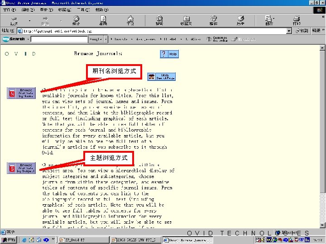Click the Refresh page icon
This screenshot has height=244, width=326.
click(x=103, y=19)
